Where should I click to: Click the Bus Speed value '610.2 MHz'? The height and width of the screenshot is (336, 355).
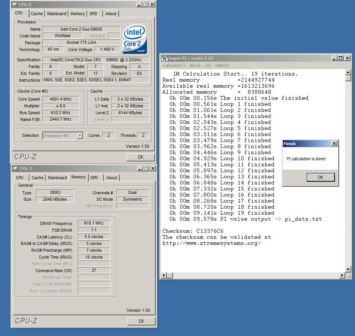61,113
